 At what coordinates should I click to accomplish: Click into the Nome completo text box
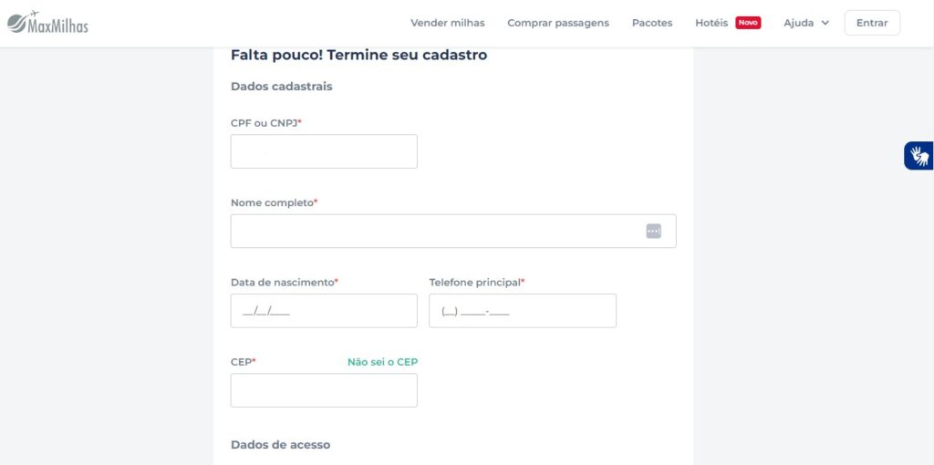tap(438, 232)
